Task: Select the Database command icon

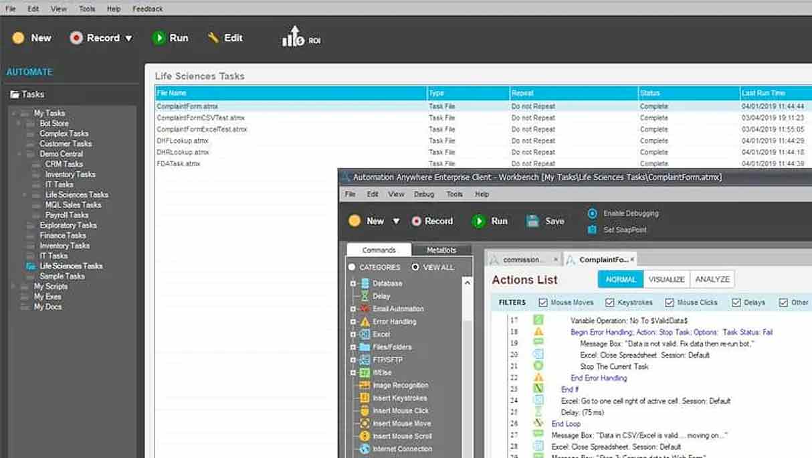Action: click(x=365, y=283)
